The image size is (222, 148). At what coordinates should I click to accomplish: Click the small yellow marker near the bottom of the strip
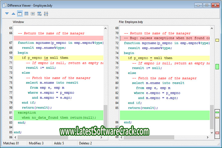coord(217,117)
